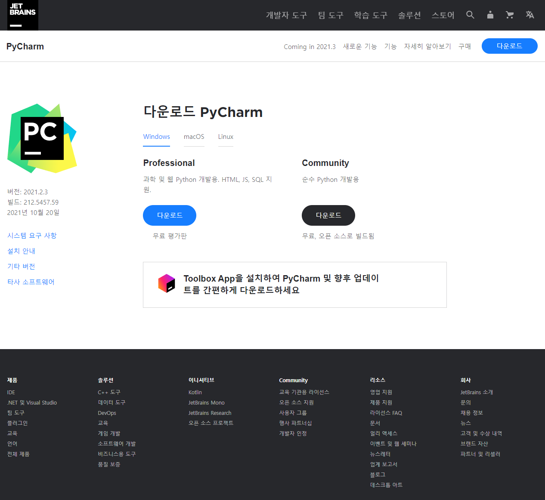
Task: Open footer IDE link
Action: (11, 393)
